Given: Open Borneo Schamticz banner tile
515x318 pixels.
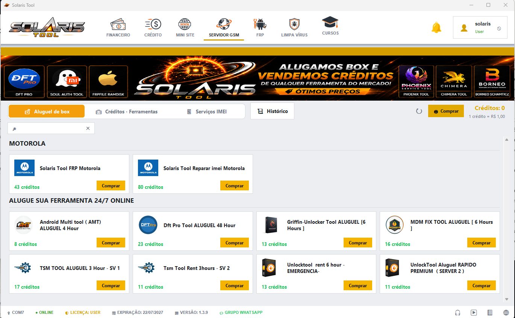Looking at the screenshot, I should (492, 81).
